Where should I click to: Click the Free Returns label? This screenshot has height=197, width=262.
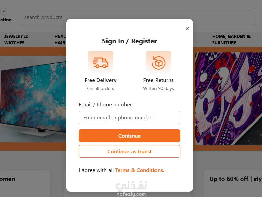tap(158, 80)
